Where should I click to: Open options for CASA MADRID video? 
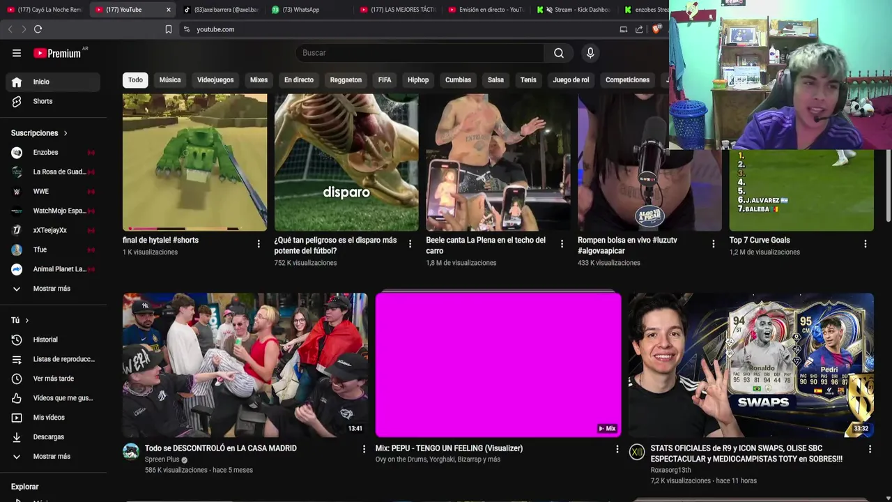click(x=363, y=449)
